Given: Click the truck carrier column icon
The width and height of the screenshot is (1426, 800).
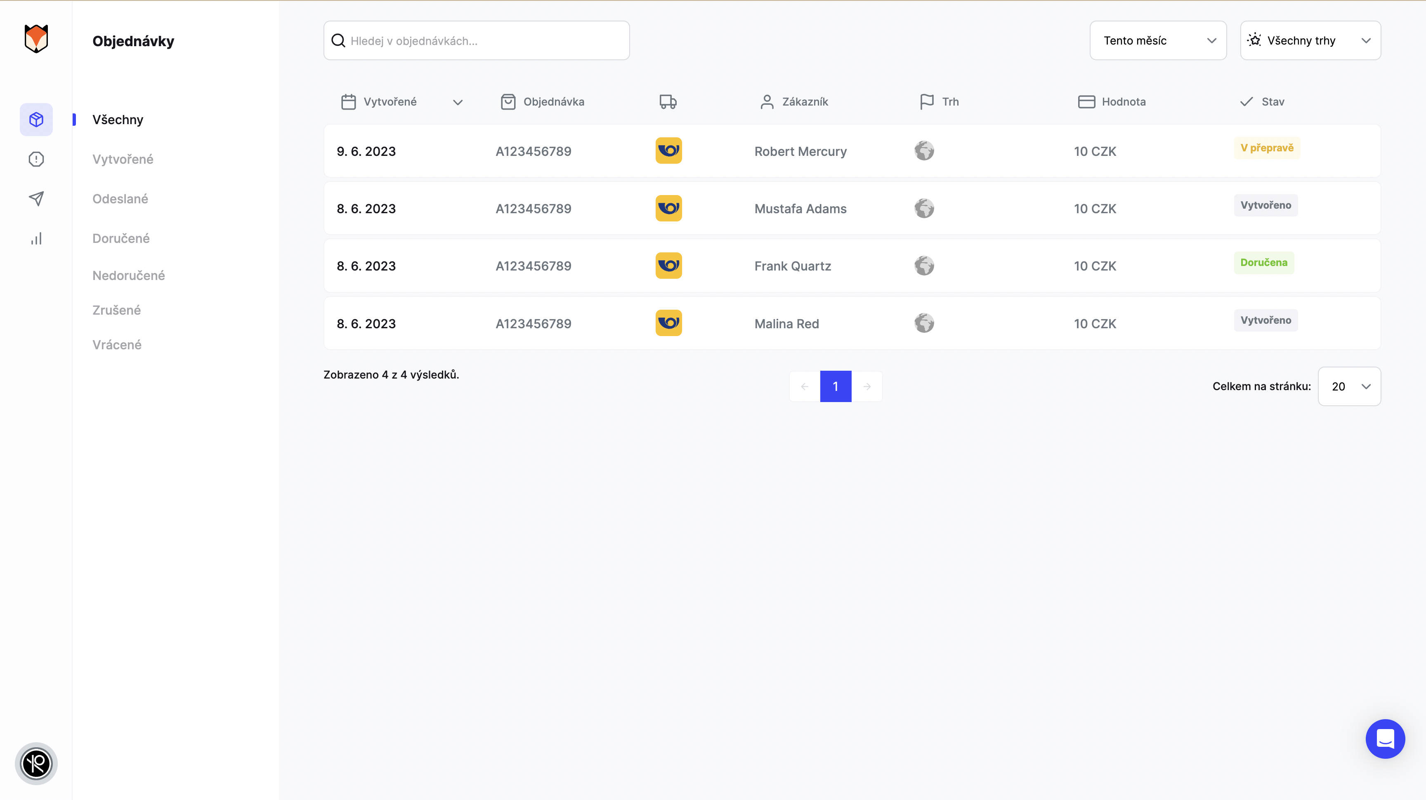Looking at the screenshot, I should [668, 102].
